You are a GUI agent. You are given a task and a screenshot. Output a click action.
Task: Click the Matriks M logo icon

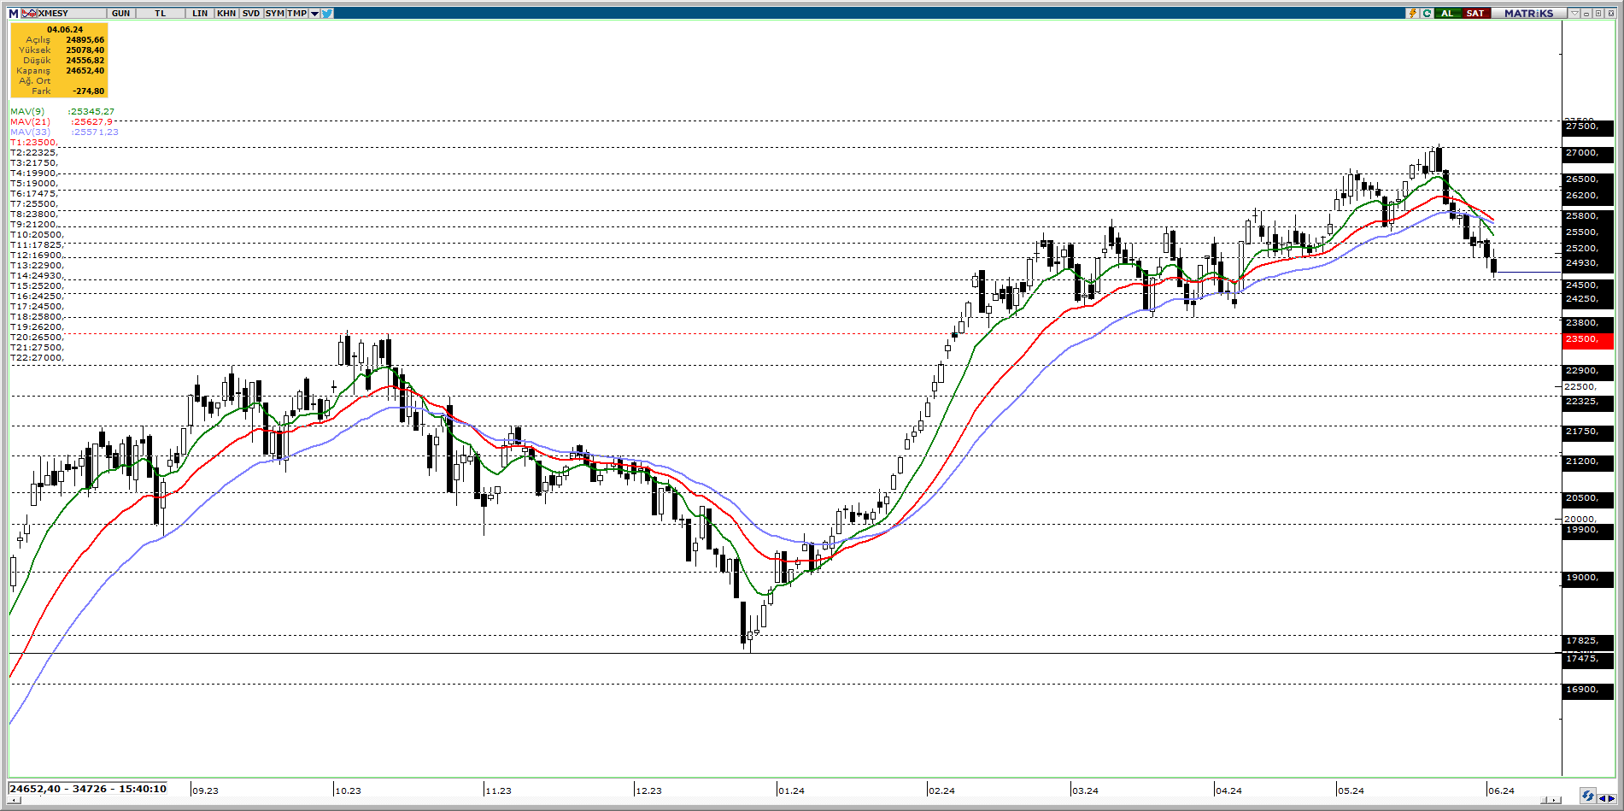[13, 13]
